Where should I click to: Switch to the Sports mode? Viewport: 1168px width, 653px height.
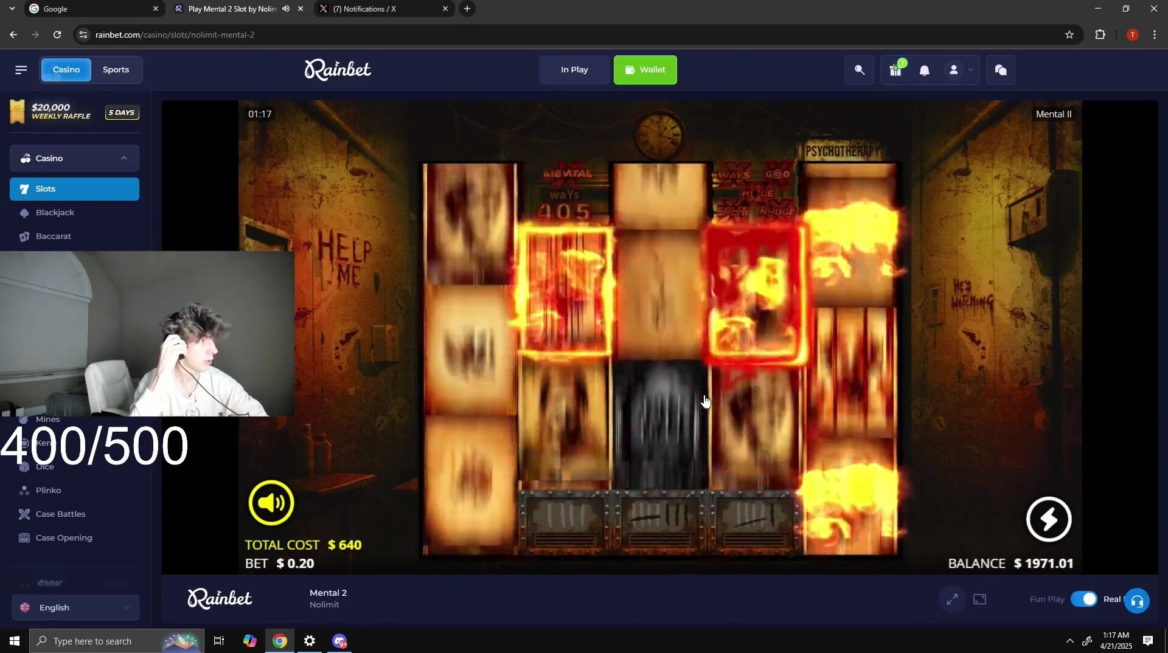116,70
